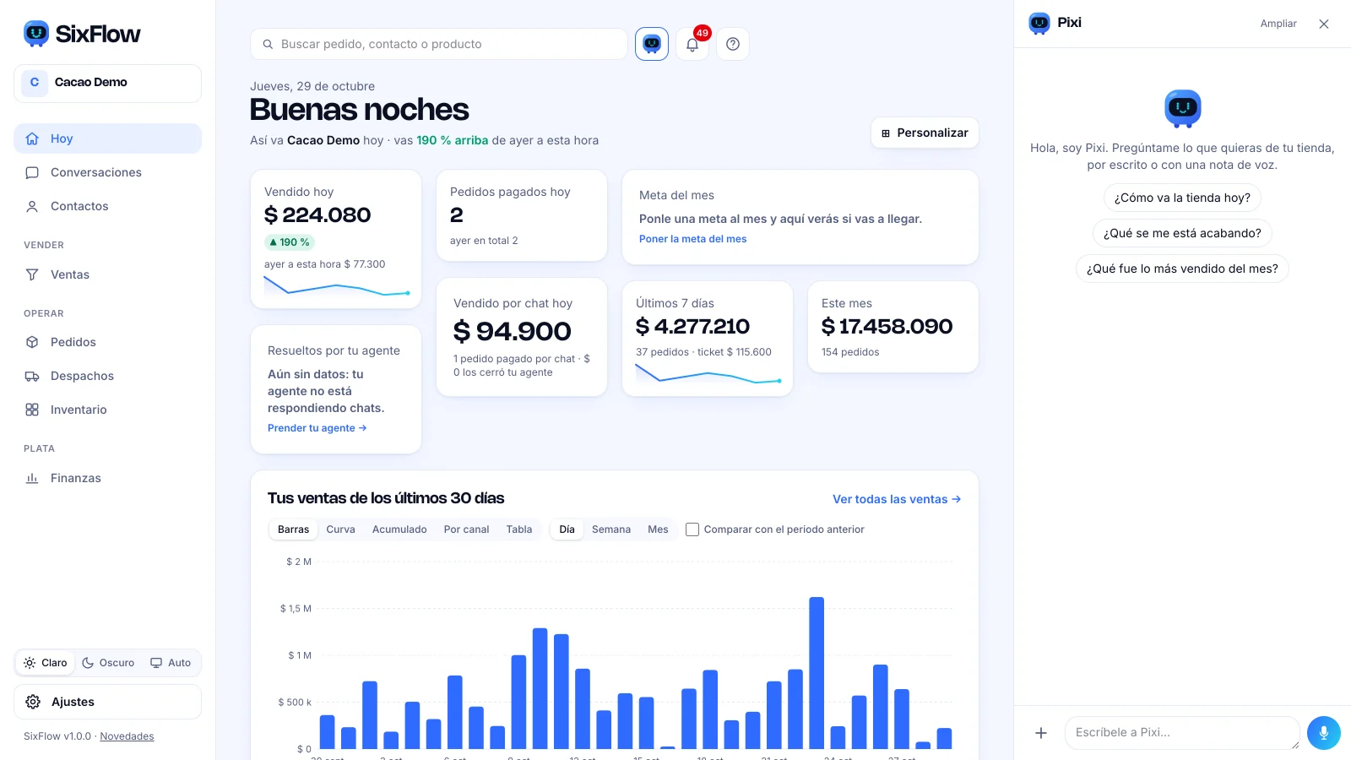The width and height of the screenshot is (1351, 760).
Task: Group chart by Mes
Action: pos(658,529)
